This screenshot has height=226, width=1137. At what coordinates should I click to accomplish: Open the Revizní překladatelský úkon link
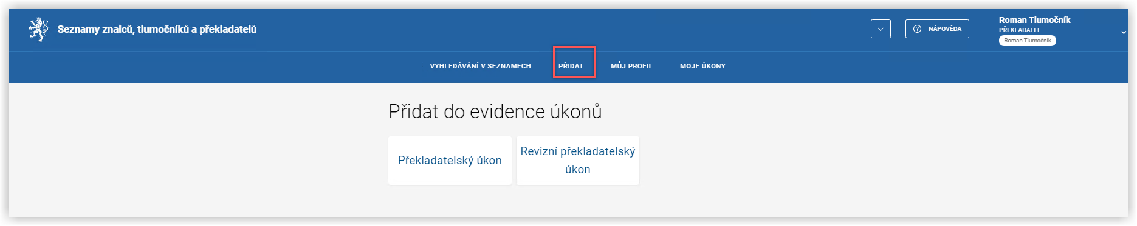(578, 161)
